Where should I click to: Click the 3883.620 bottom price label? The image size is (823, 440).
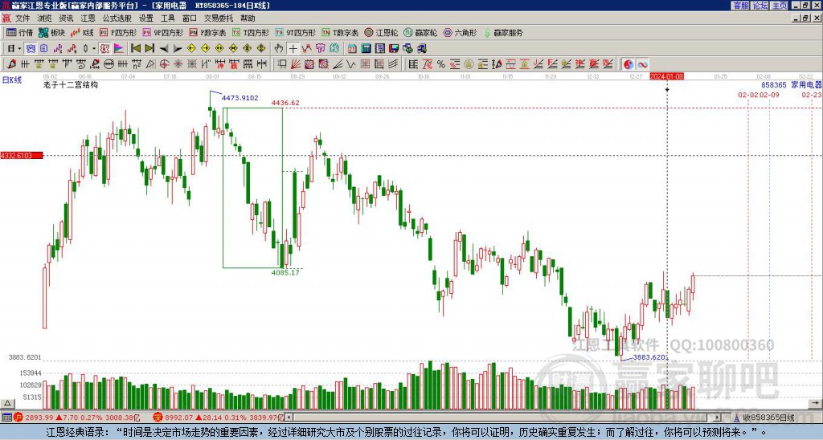[x=650, y=357]
